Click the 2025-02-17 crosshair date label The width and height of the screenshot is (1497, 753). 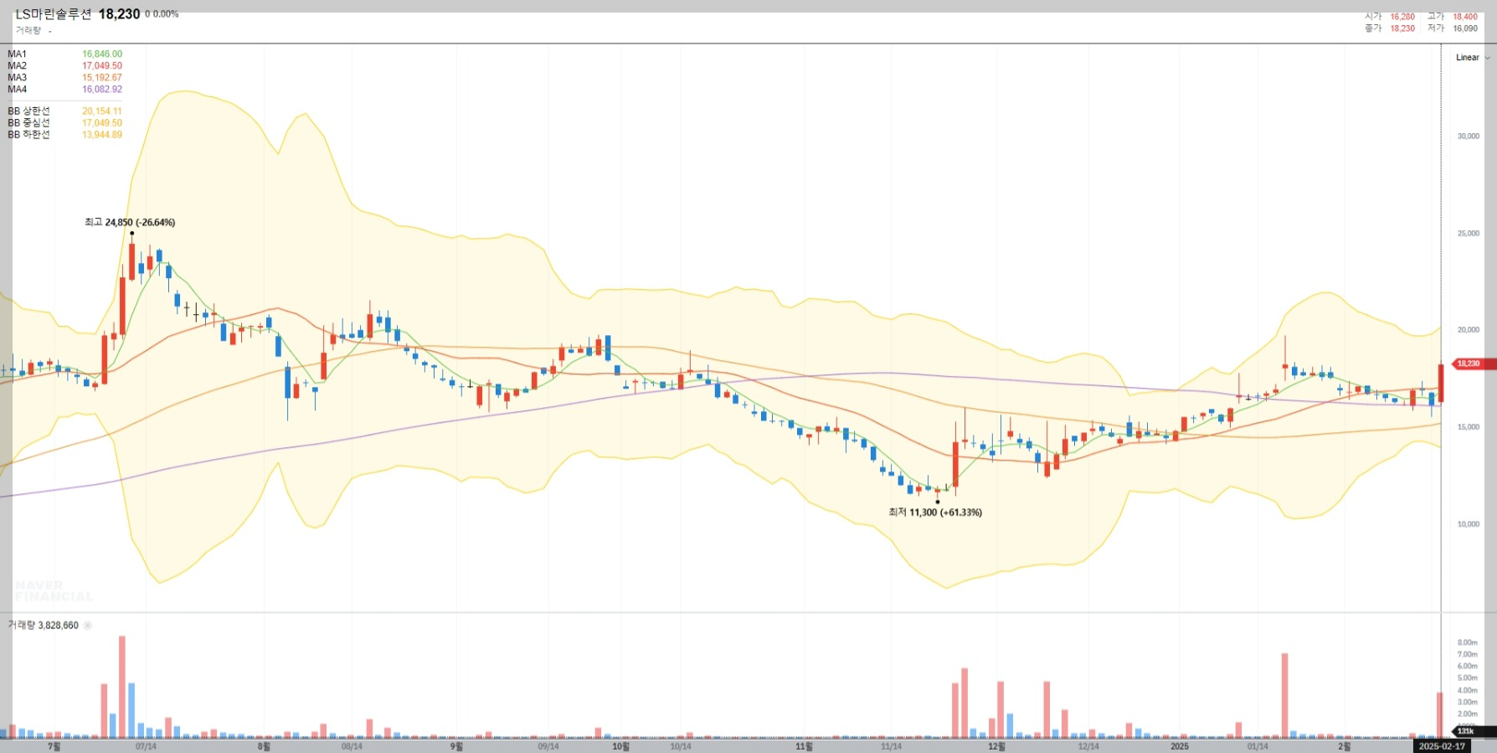1442,746
